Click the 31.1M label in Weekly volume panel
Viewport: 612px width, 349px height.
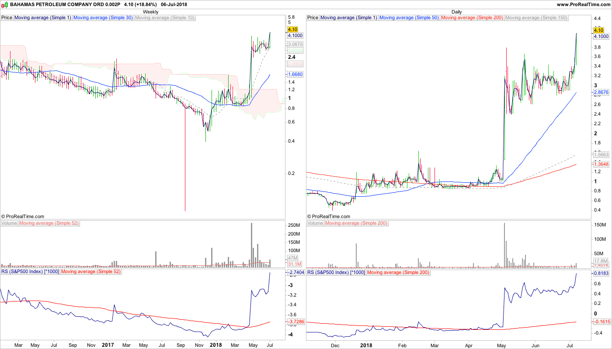(x=294, y=264)
